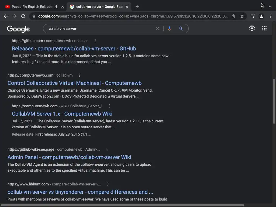
Task: Close the collab vm server search tab
Action: click(x=127, y=7)
